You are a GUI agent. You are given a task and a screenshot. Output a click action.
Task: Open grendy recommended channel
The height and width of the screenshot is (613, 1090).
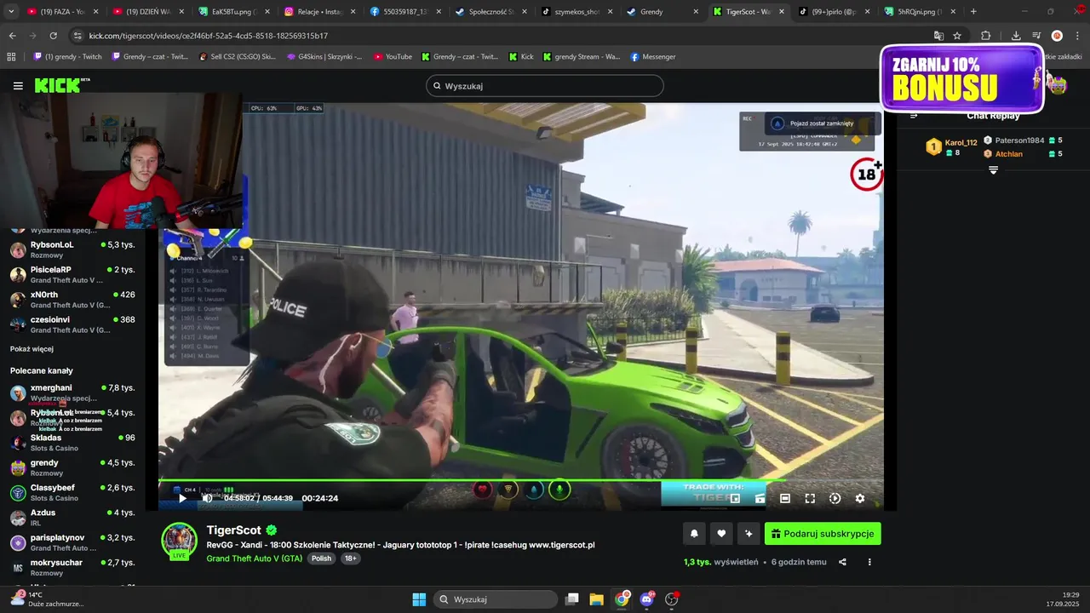[72, 467]
